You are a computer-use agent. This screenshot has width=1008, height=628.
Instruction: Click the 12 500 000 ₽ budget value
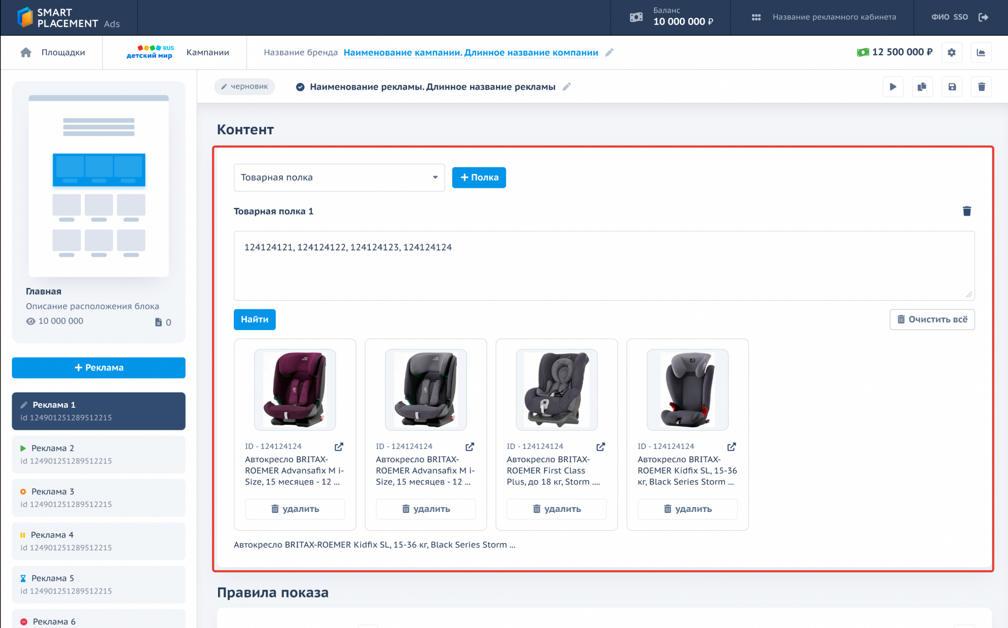point(902,52)
